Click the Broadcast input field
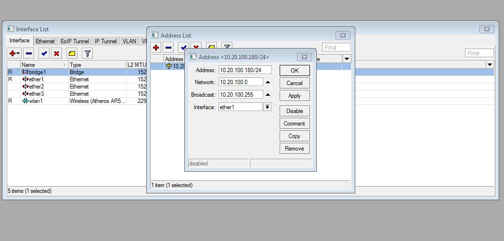504x241 pixels. (241, 94)
